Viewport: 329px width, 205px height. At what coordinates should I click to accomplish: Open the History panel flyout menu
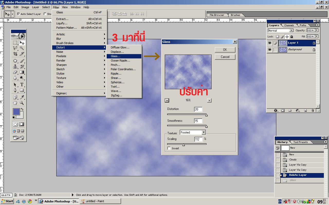(x=326, y=142)
